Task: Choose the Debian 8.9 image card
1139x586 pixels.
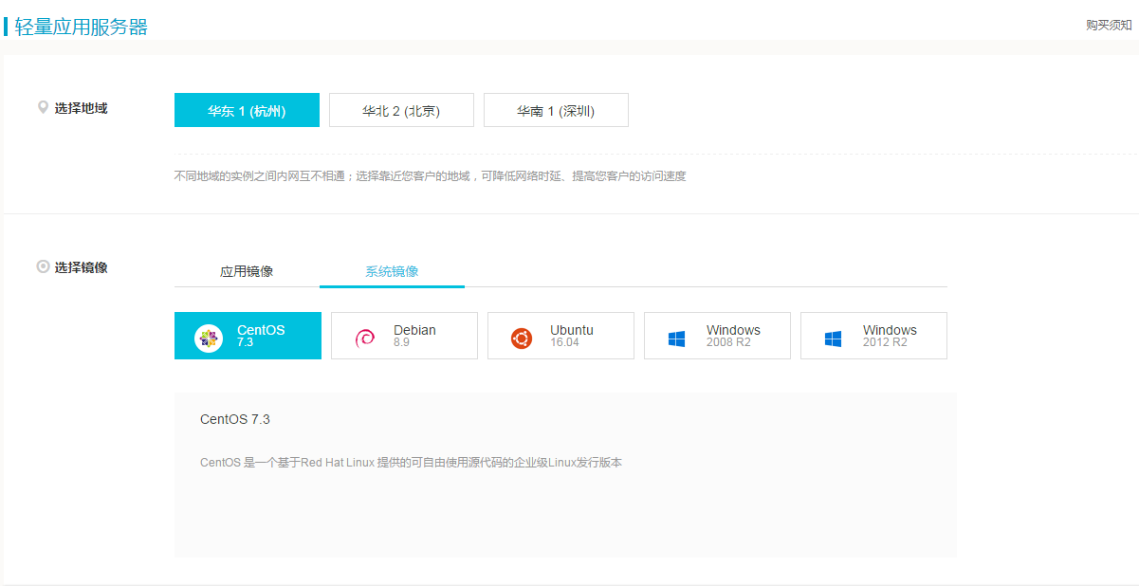Action: [404, 336]
